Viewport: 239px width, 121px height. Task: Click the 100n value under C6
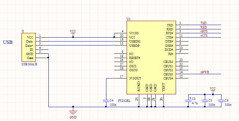pos(228,105)
